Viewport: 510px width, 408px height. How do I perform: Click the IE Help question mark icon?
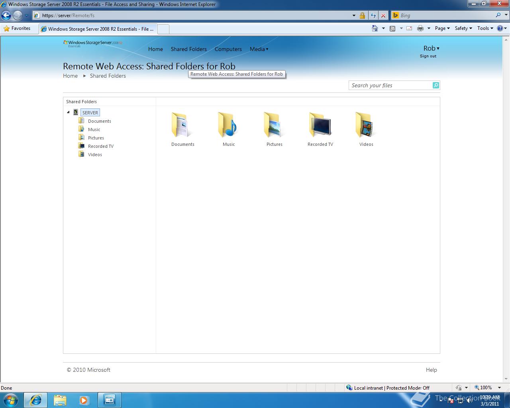[x=500, y=28]
